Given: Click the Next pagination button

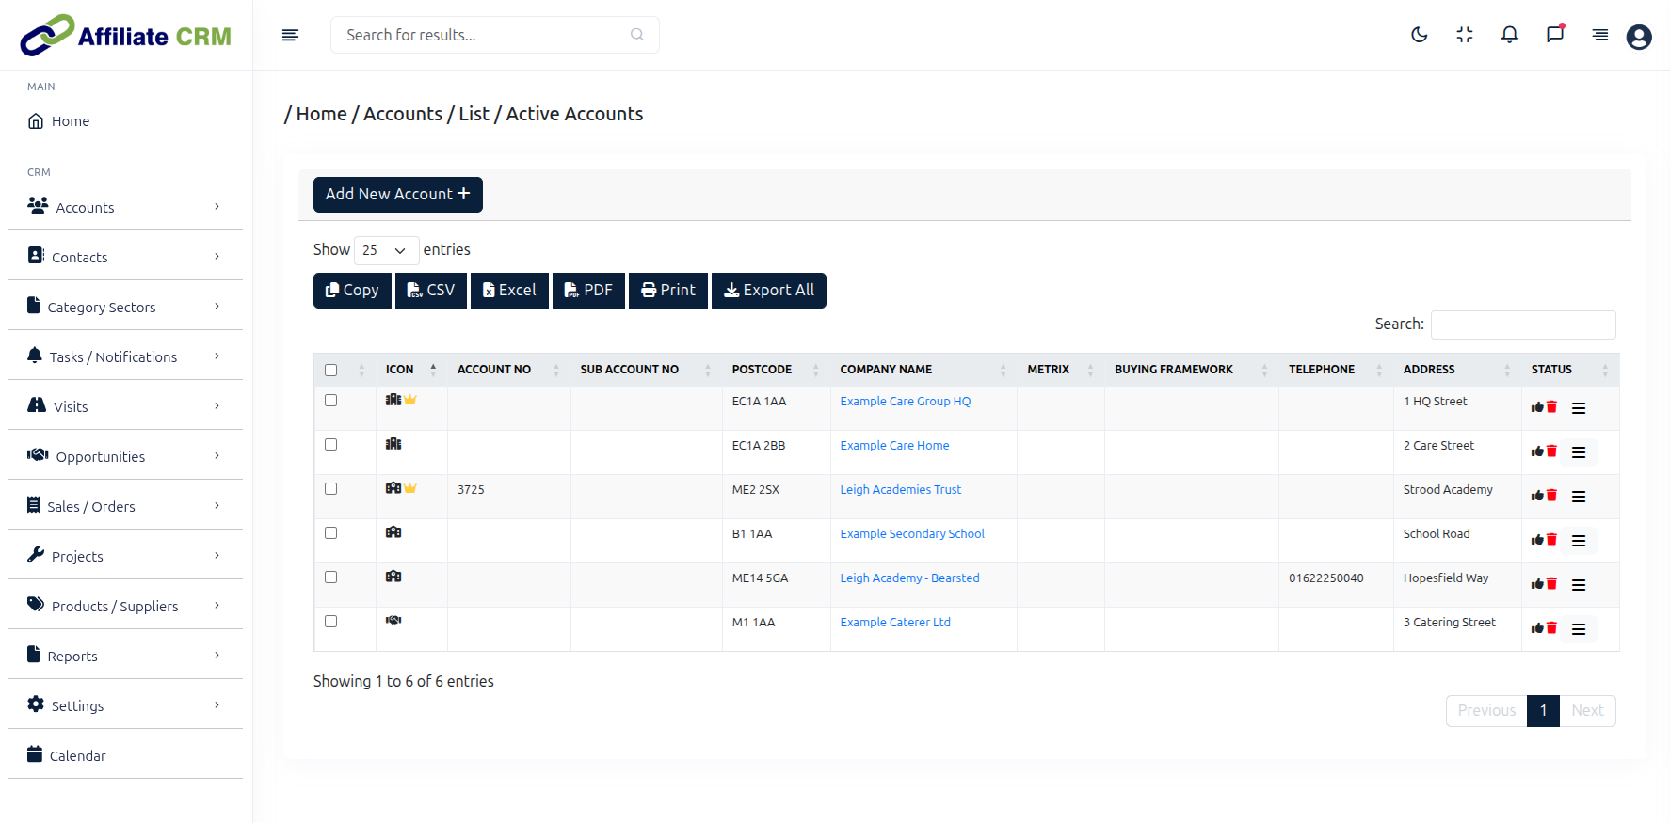Looking at the screenshot, I should coord(1587,711).
